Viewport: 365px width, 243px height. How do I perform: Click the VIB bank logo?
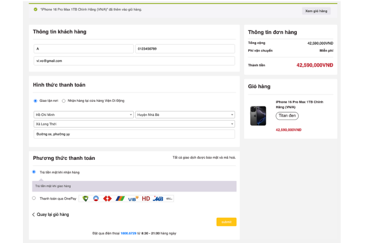(x=133, y=199)
